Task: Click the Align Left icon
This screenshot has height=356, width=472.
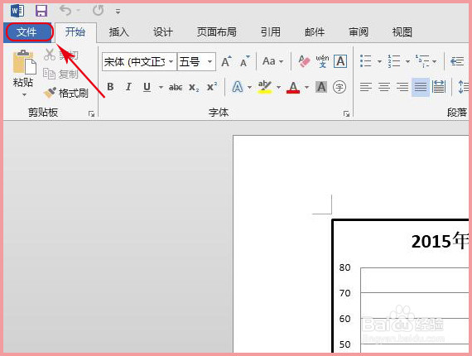Action: [x=366, y=87]
